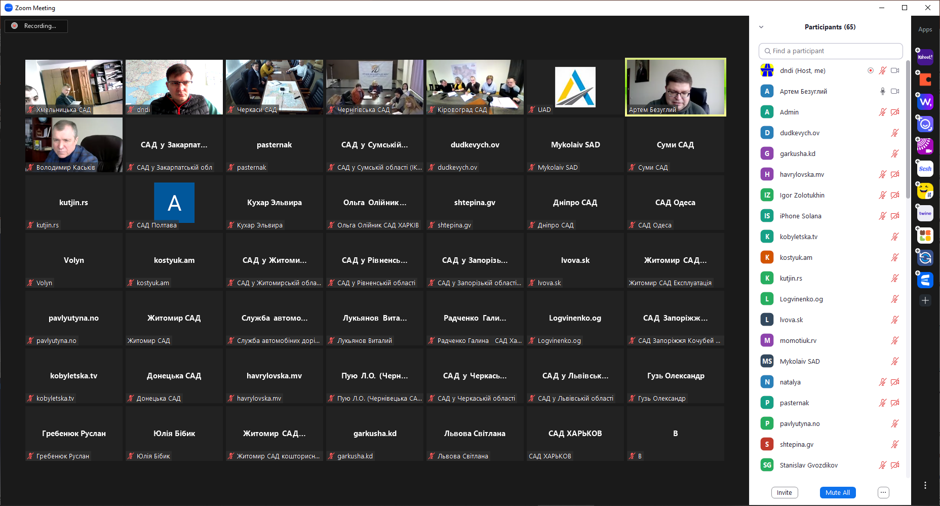Select natalya in the participants list
The width and height of the screenshot is (940, 506).
coord(790,382)
